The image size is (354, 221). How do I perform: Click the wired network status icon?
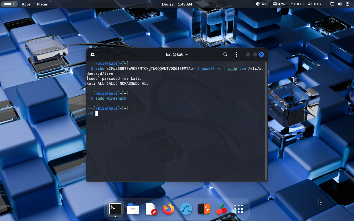click(x=332, y=4)
